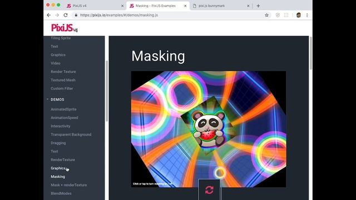Open the Render Texture example

click(63, 72)
